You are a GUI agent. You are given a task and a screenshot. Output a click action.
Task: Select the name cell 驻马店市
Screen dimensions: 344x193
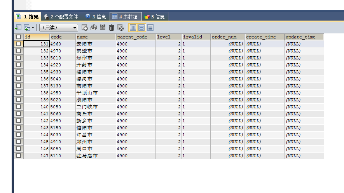[96, 156]
